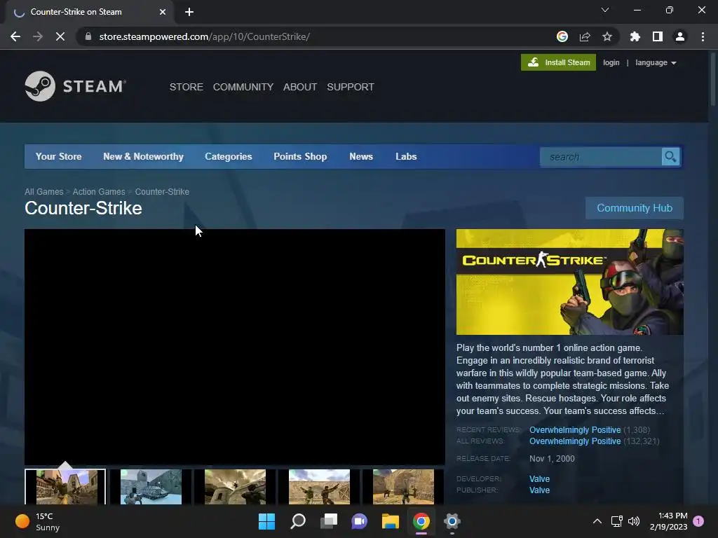Click the login link
The height and width of the screenshot is (538, 718).
point(611,62)
